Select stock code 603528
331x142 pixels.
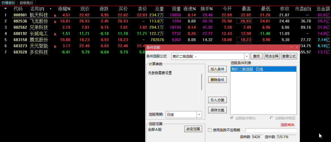point(20,52)
